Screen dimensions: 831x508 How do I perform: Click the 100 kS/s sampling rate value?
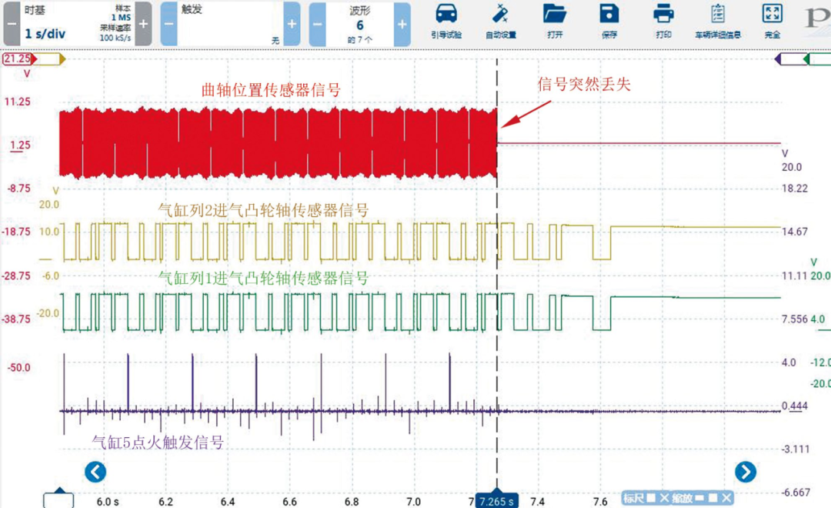click(115, 38)
